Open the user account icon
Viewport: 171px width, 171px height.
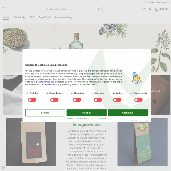pos(150,9)
